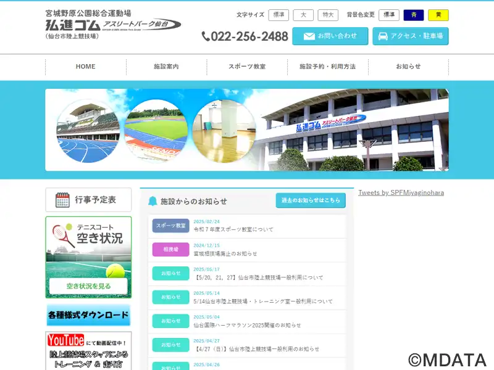Viewport: 494px width, 370px height.
Task: Click お知らせ tag dated 2025/05/17
Action: click(171, 273)
